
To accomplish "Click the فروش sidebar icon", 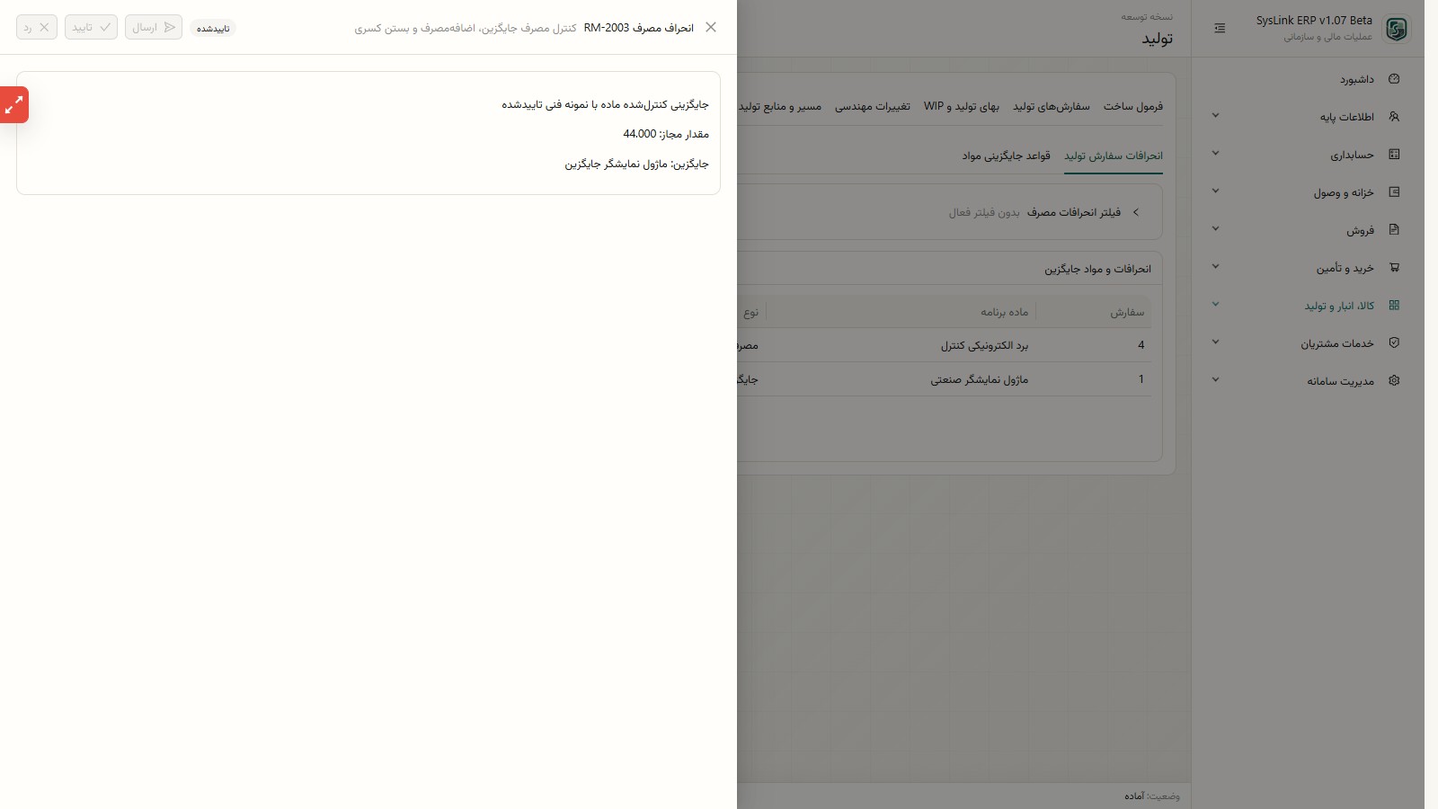I will (1394, 230).
